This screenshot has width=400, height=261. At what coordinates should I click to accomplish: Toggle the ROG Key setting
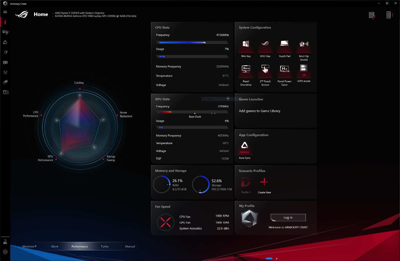[265, 47]
